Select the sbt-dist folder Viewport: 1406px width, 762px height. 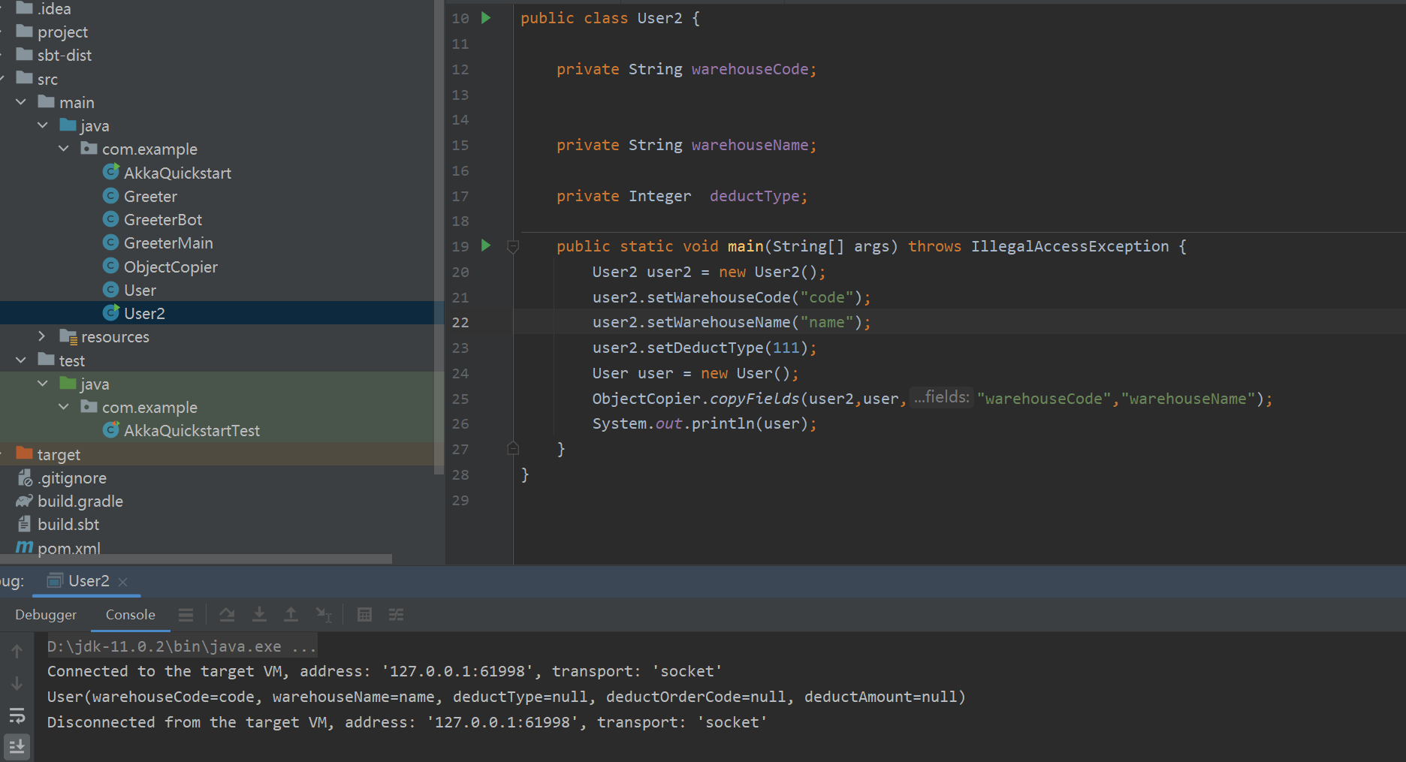53,55
